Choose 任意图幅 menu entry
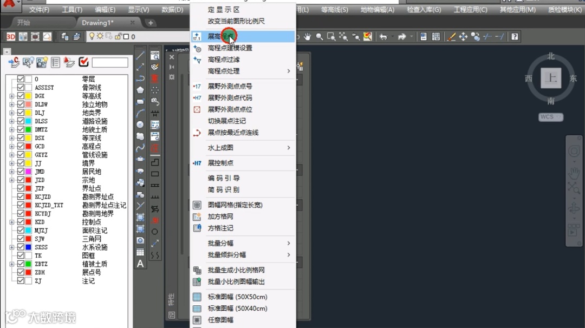 pos(243,320)
